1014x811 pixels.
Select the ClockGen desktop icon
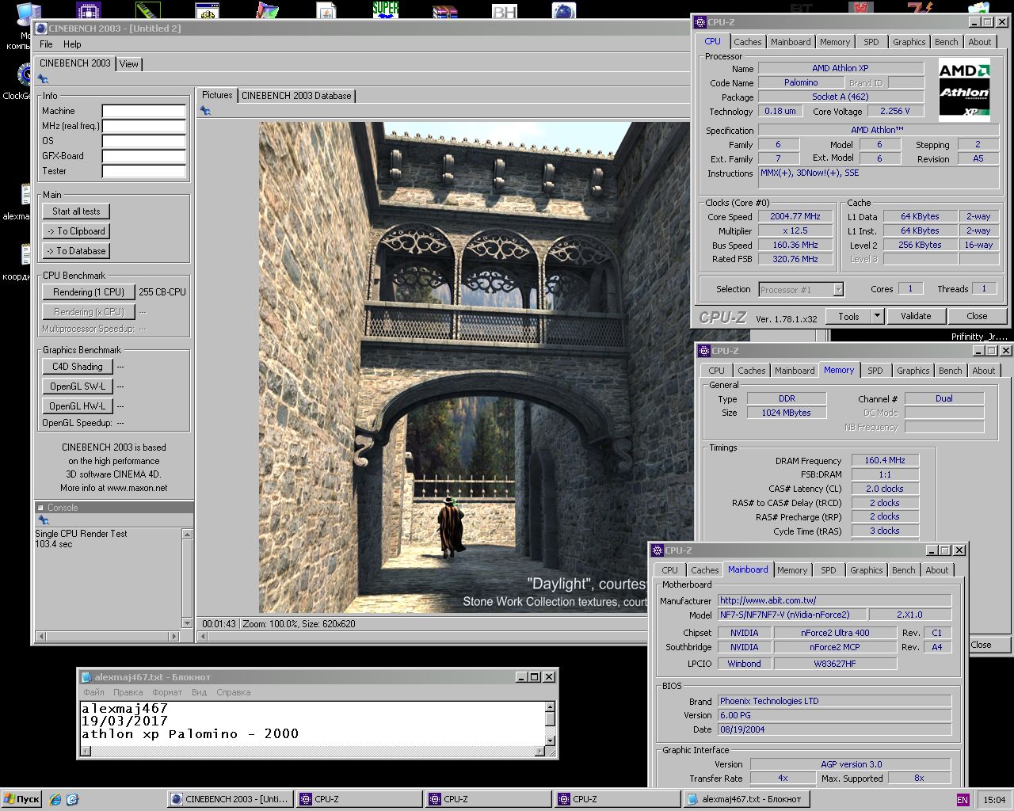(x=24, y=75)
